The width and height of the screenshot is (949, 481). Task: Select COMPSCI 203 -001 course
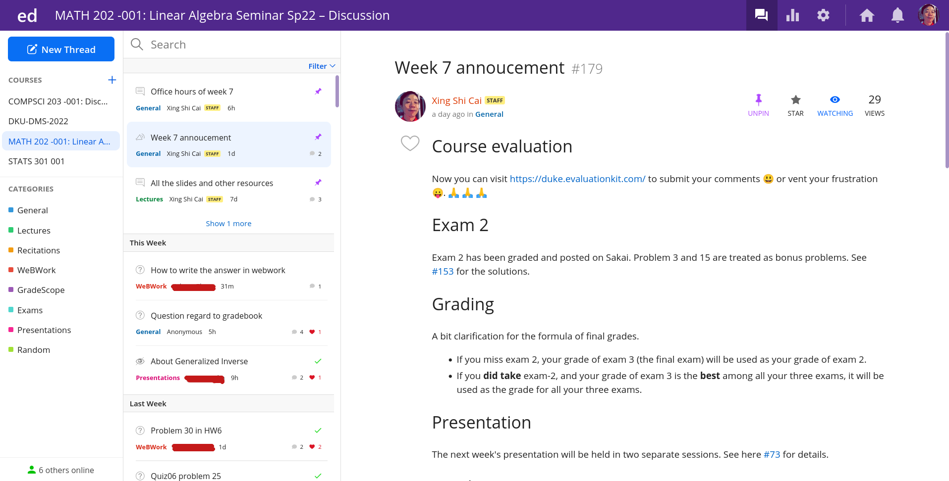pos(60,101)
